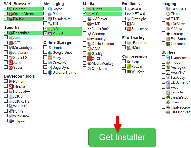This screenshot has width=191, height=148.
Task: Check the OneDrive checkbox
Action: coord(45,62)
